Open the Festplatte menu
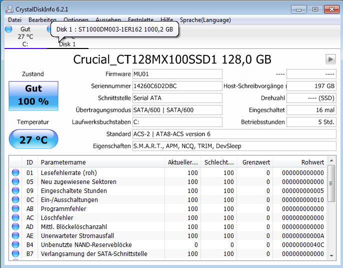This screenshot has height=268, width=343. click(140, 20)
